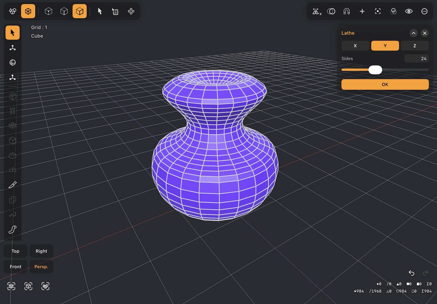Viewport: 437px width, 304px height.
Task: Frame the selection with the focus icon
Action: point(378,12)
